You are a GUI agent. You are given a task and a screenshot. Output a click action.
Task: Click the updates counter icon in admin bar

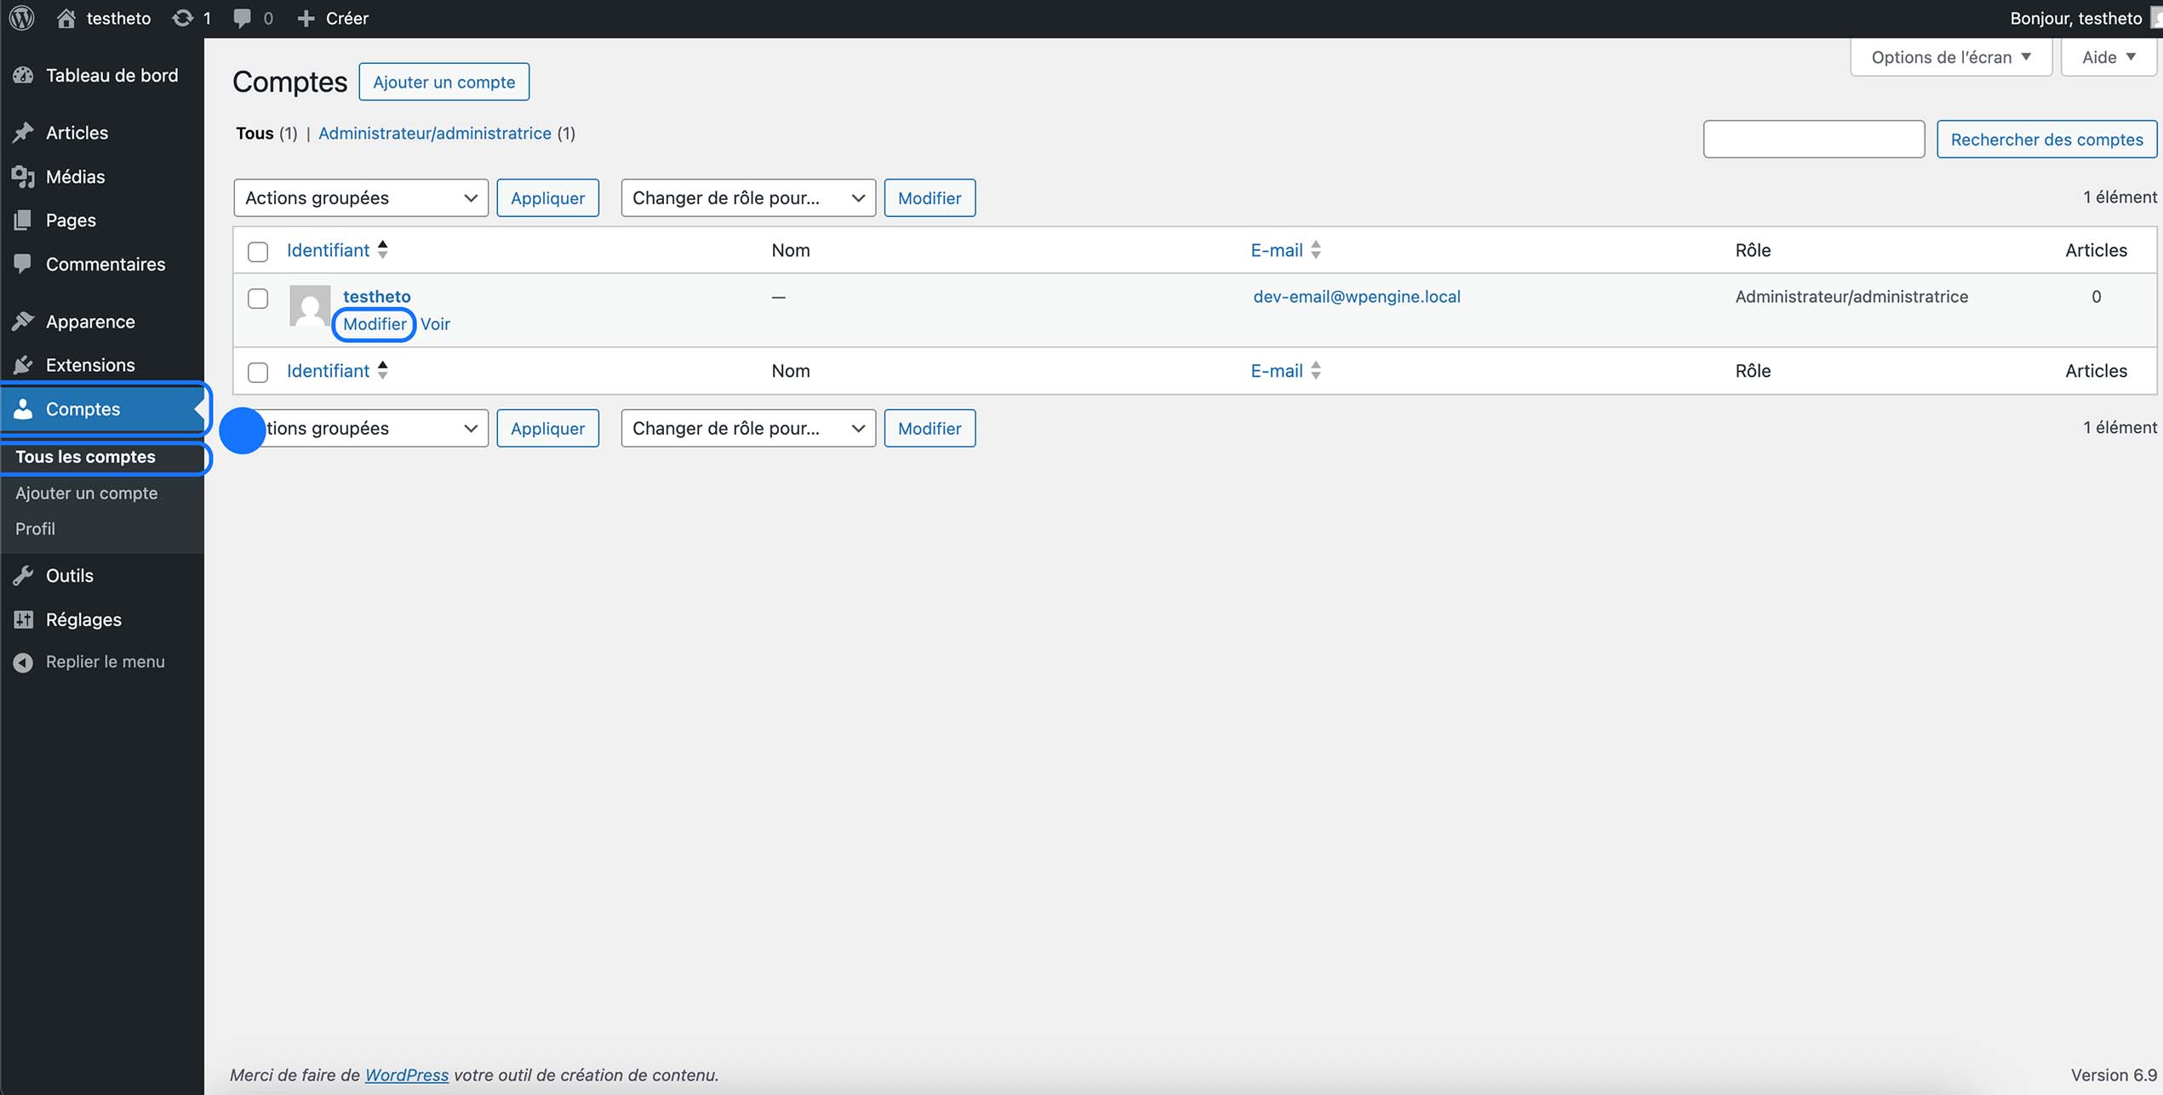tap(181, 17)
